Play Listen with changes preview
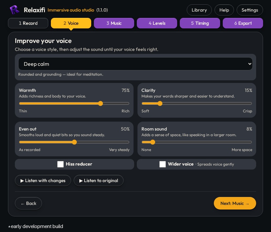Screen dimensions: 271x232 pos(43,180)
